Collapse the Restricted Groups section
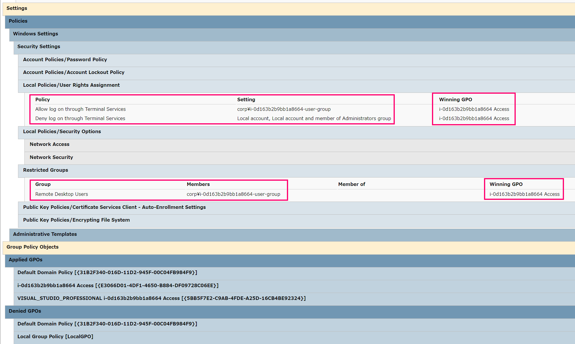This screenshot has width=575, height=344. (x=45, y=170)
